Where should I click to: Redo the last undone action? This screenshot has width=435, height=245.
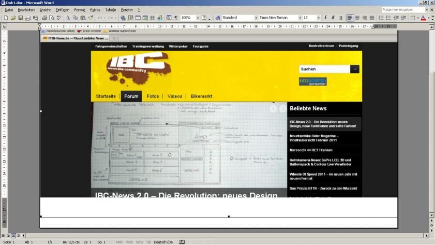pyautogui.click(x=110, y=18)
